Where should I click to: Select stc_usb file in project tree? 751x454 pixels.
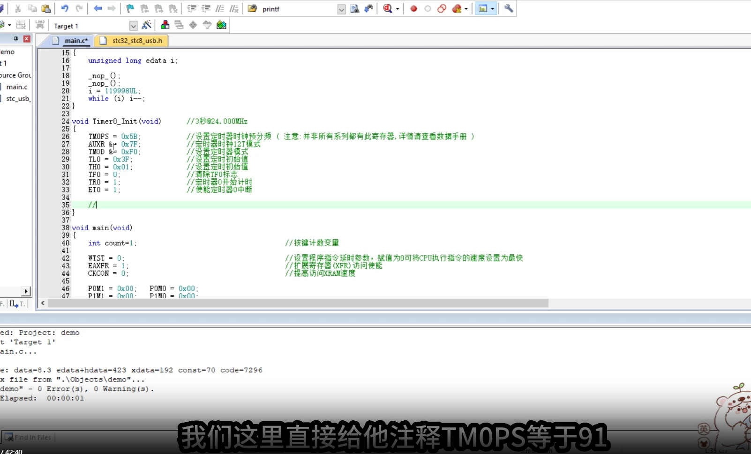(18, 98)
